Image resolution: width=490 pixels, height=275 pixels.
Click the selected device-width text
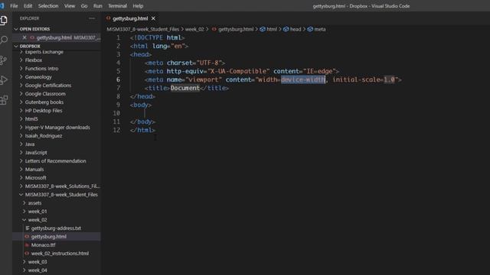click(x=303, y=79)
